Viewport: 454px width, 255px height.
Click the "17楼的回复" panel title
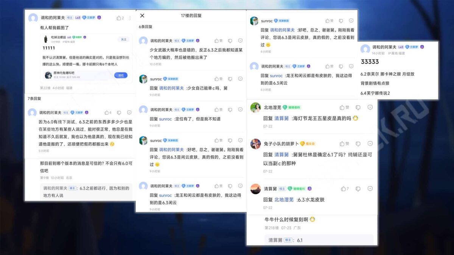pyautogui.click(x=191, y=15)
